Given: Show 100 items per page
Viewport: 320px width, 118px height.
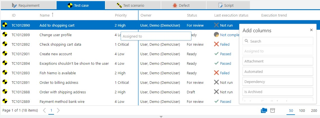Looking at the screenshot, I should [x=302, y=110].
